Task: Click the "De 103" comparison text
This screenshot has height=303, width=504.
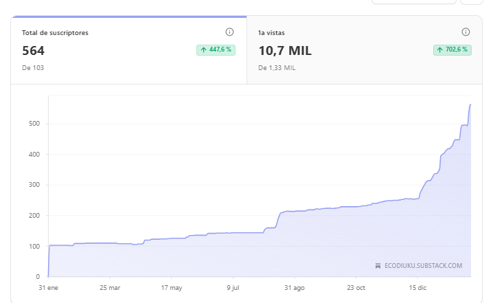Action: [33, 68]
